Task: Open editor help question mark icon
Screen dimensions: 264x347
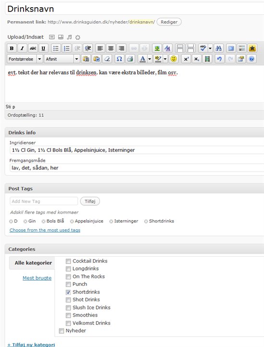Action: [x=251, y=59]
